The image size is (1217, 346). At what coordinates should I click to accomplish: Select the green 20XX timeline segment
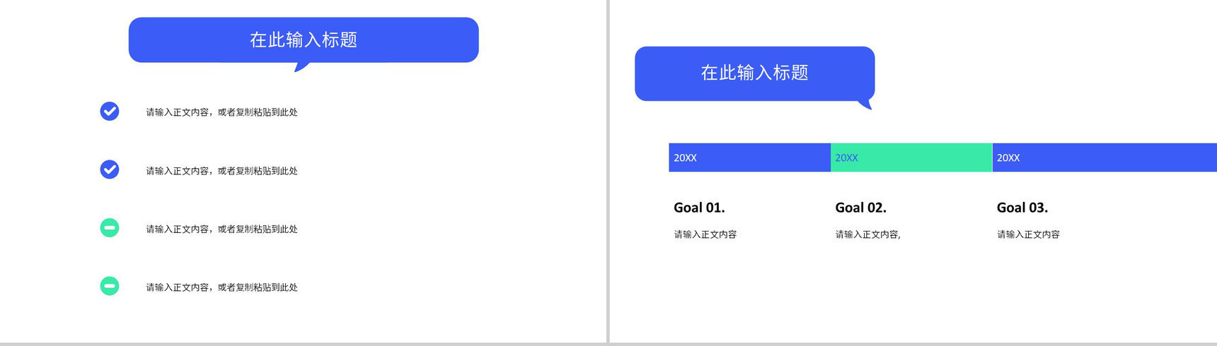[x=911, y=157]
